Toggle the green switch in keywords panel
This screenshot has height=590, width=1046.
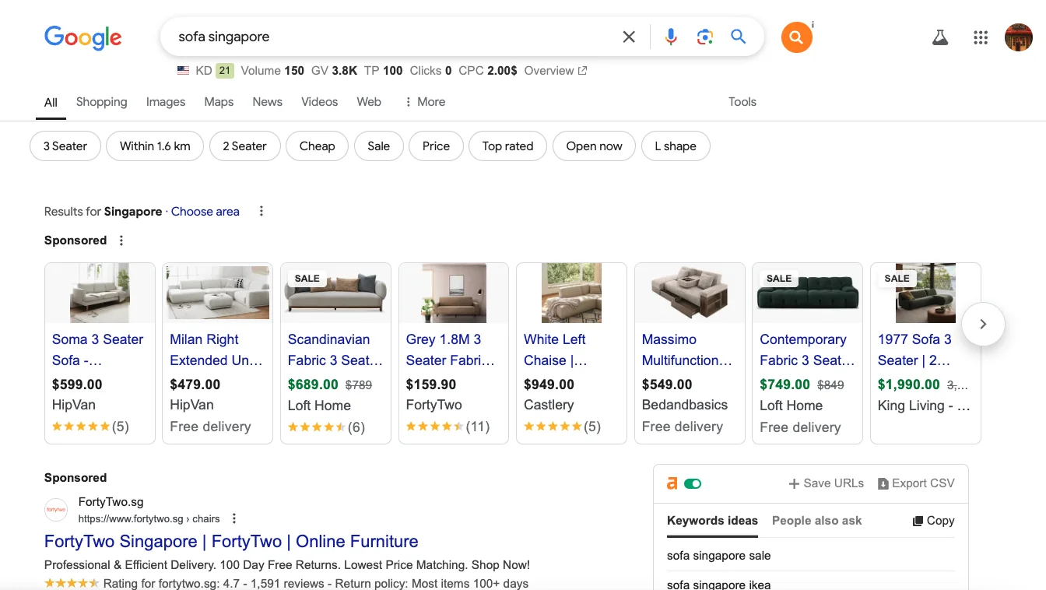(x=693, y=483)
